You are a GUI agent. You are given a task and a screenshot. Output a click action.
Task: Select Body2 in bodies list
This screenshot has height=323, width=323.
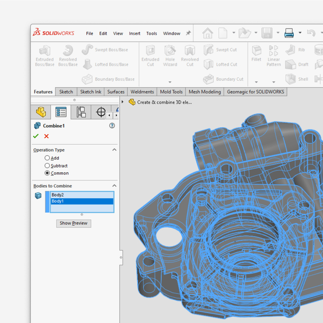click(82, 195)
